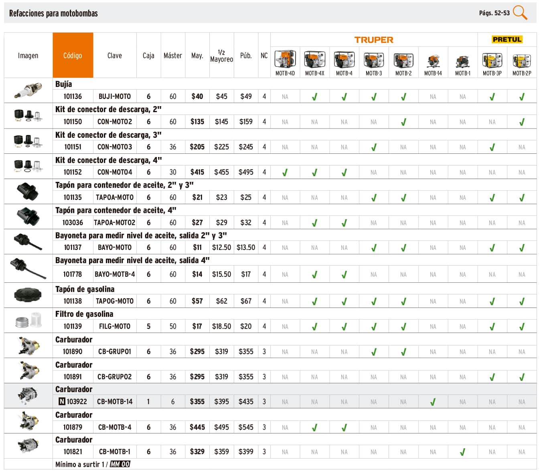Select the Pretul MOTB-3P pump icon
The width and height of the screenshot is (541, 471).
tap(492, 60)
